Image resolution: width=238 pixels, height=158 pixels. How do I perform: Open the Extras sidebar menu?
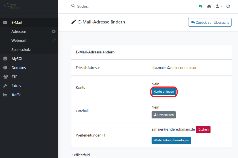pyautogui.click(x=16, y=86)
